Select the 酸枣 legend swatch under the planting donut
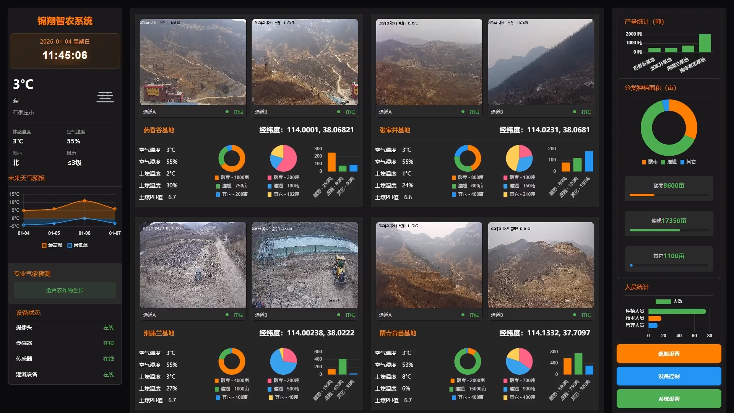The height and width of the screenshot is (413, 734). click(x=644, y=162)
